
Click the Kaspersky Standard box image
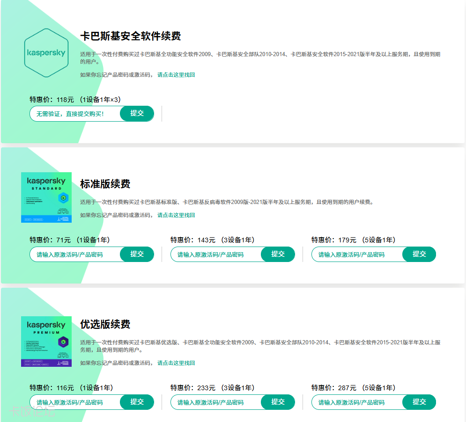(46, 197)
